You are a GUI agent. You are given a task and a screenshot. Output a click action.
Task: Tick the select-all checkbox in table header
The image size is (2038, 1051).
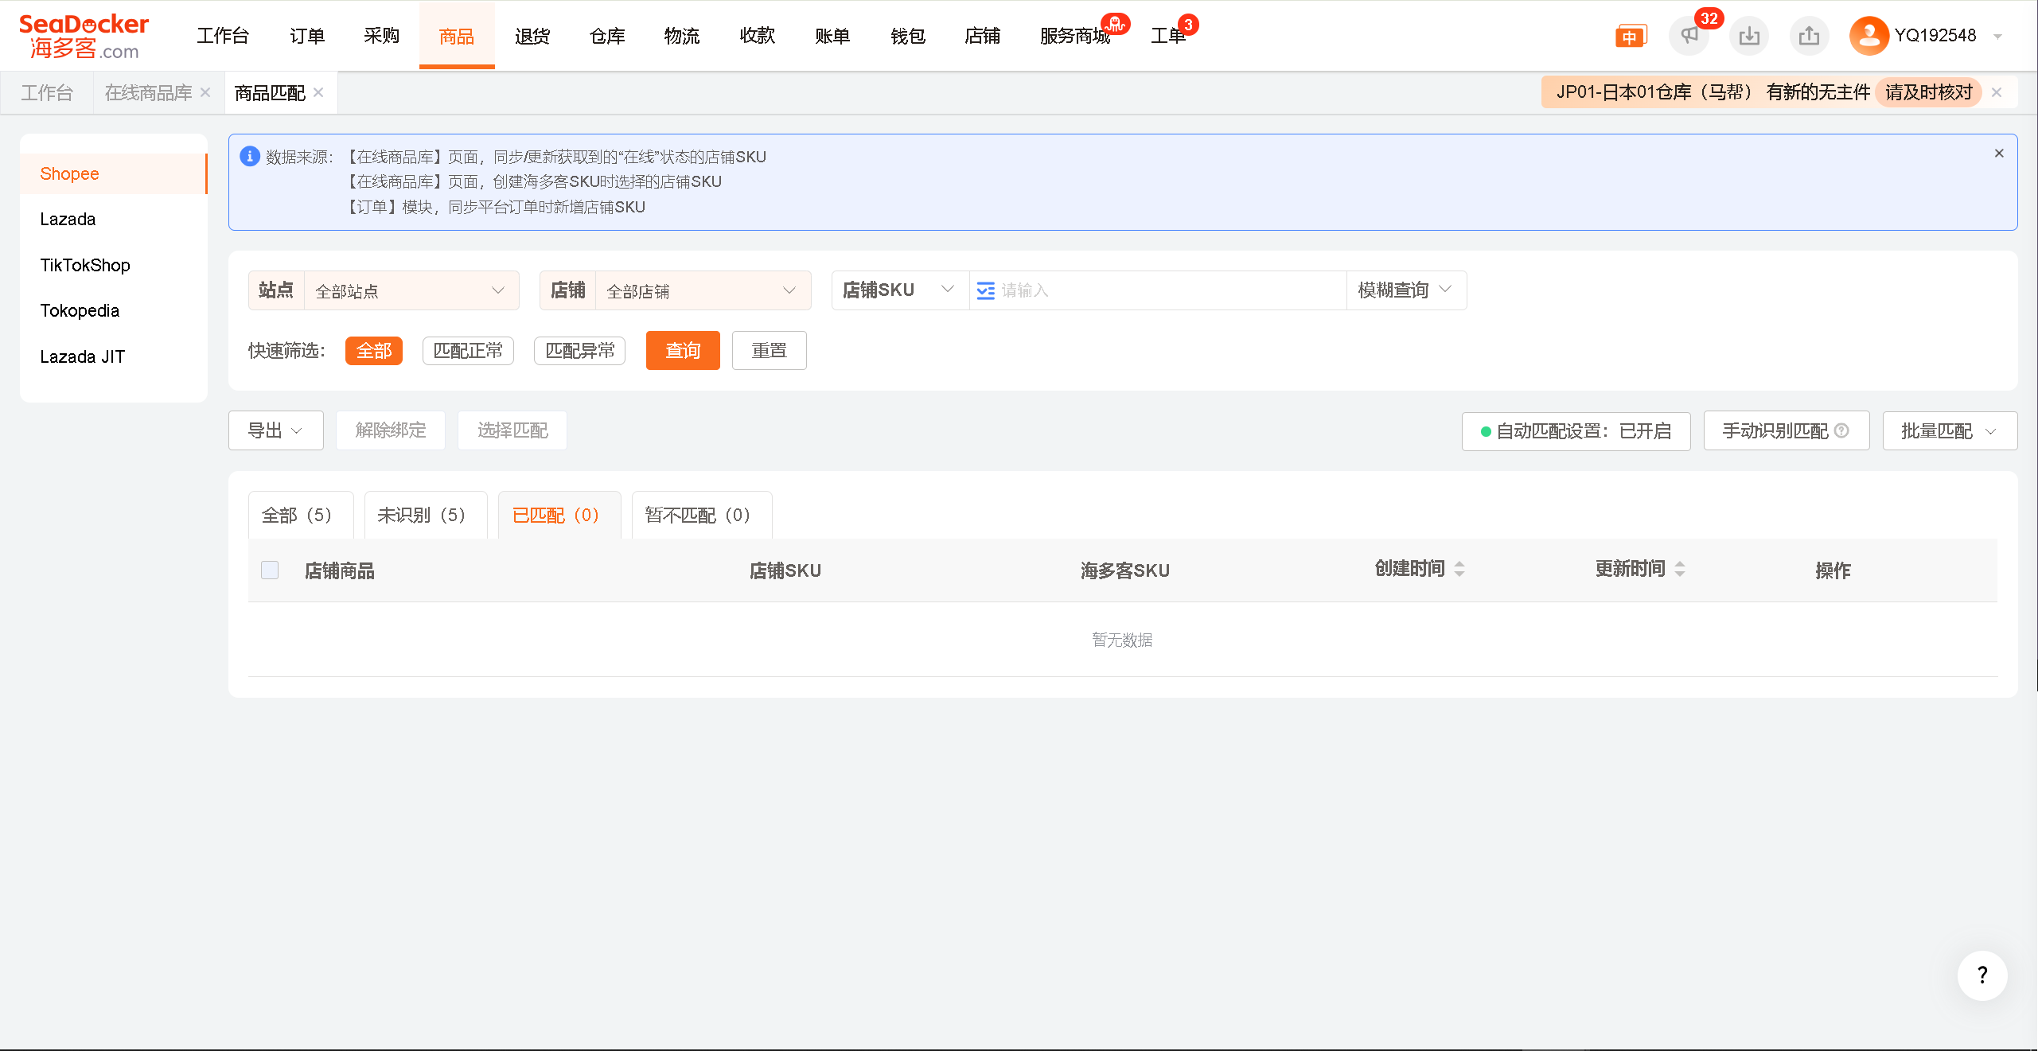point(270,570)
